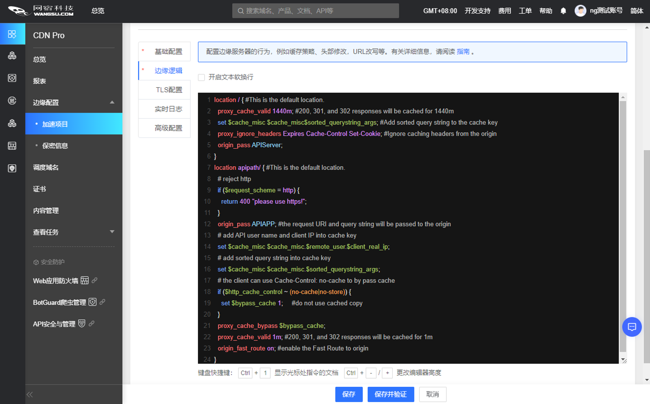
Task: Open 开发支持 in the top bar
Action: 478,11
